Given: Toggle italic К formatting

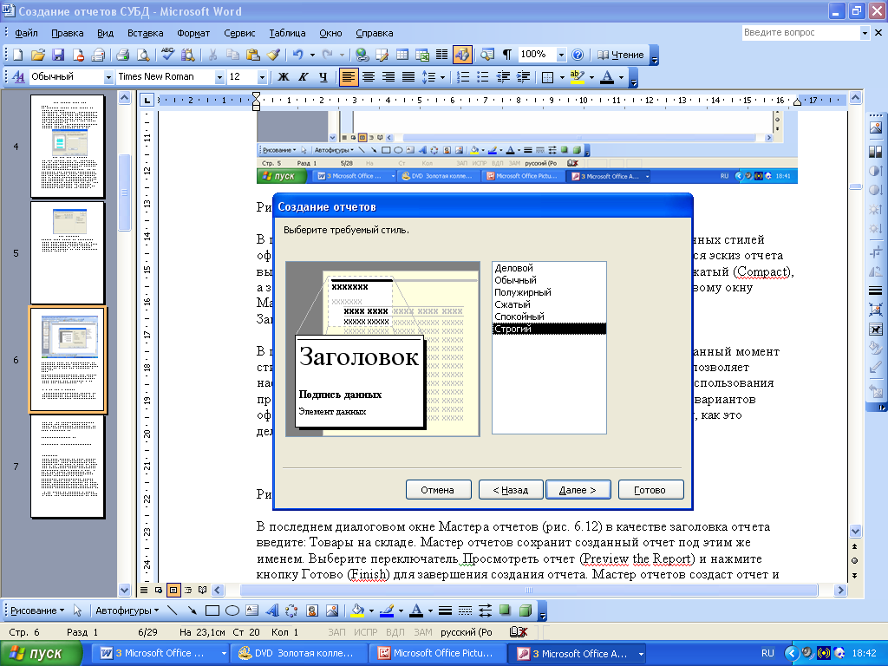Looking at the screenshot, I should click(x=303, y=77).
